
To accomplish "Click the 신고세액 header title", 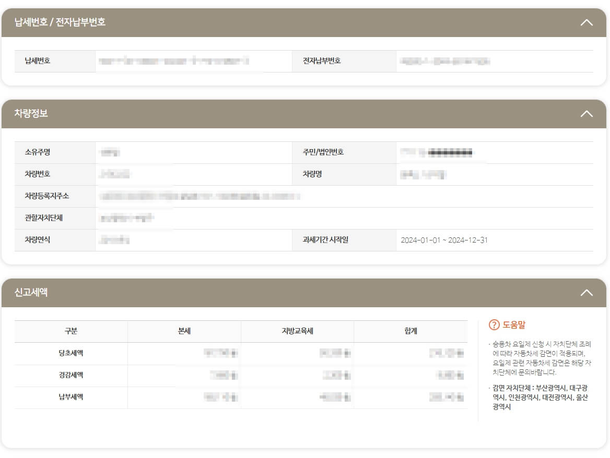I will (x=31, y=292).
